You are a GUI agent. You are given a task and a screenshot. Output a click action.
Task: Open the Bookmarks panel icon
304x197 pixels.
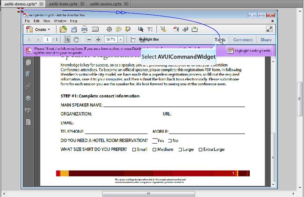coord(28,74)
